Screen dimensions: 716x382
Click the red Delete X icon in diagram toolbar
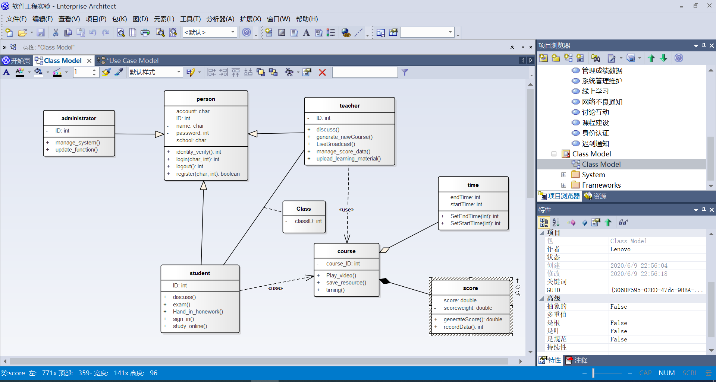(x=322, y=73)
